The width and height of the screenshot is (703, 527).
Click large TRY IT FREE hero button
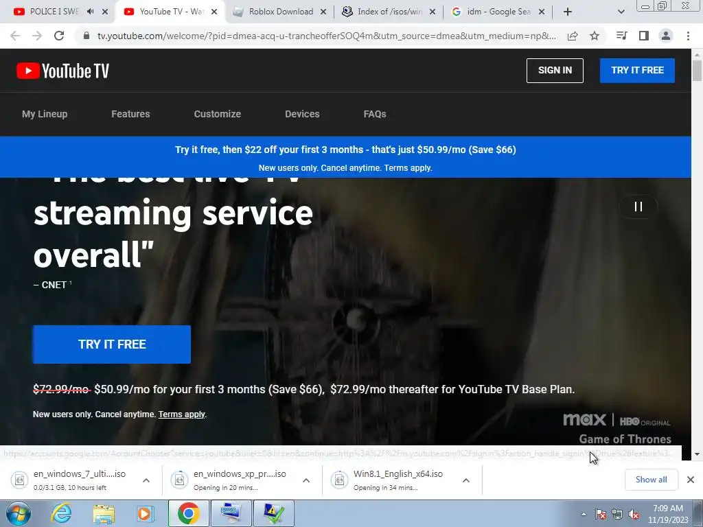(112, 344)
